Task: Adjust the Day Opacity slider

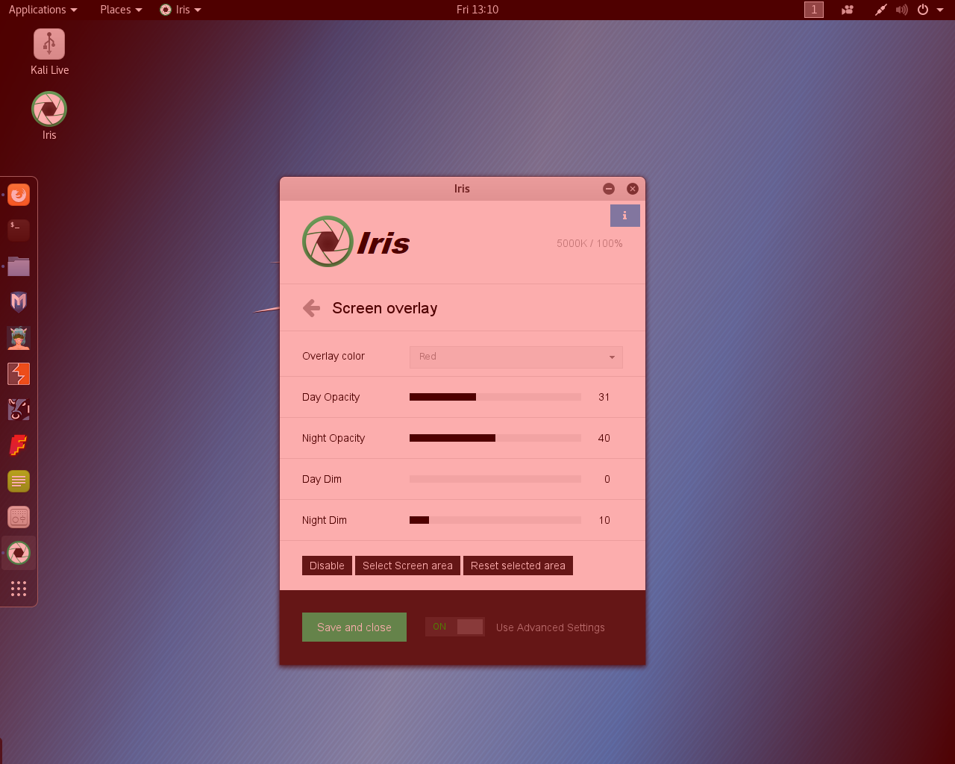Action: (x=495, y=397)
